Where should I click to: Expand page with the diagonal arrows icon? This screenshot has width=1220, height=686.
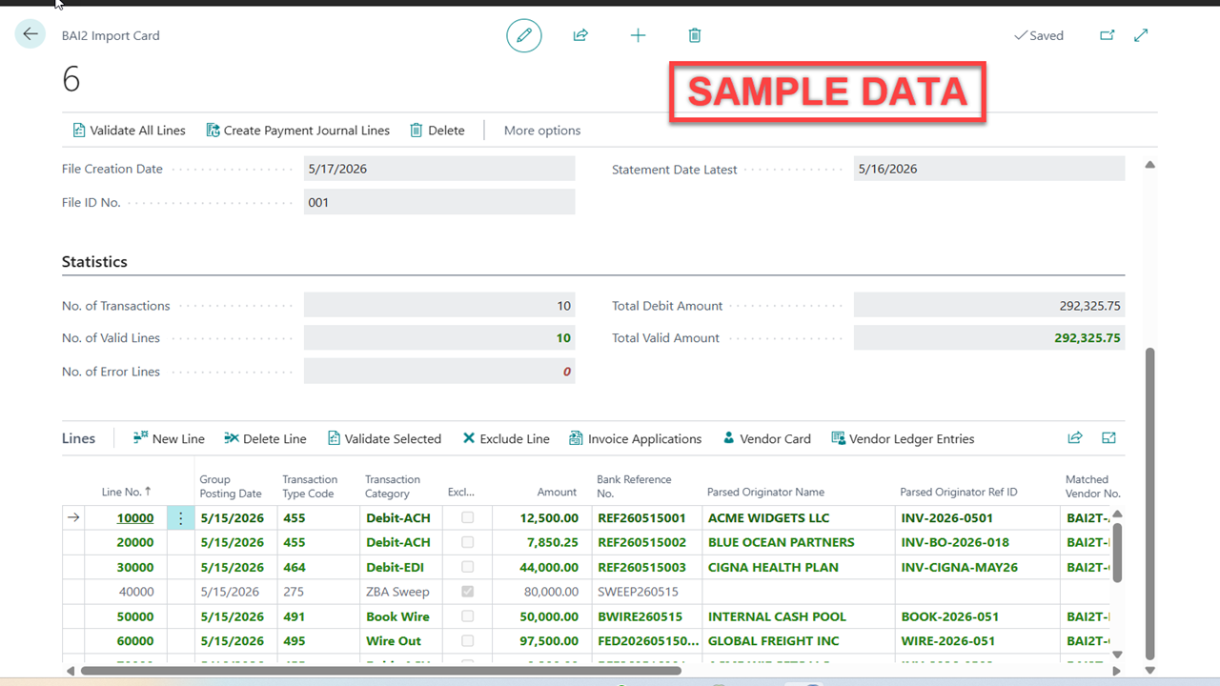pyautogui.click(x=1141, y=35)
